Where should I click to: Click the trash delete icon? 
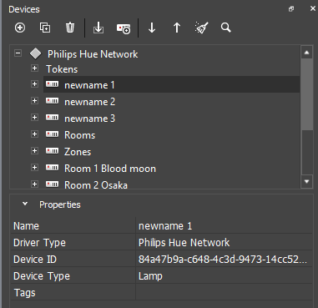(70, 28)
